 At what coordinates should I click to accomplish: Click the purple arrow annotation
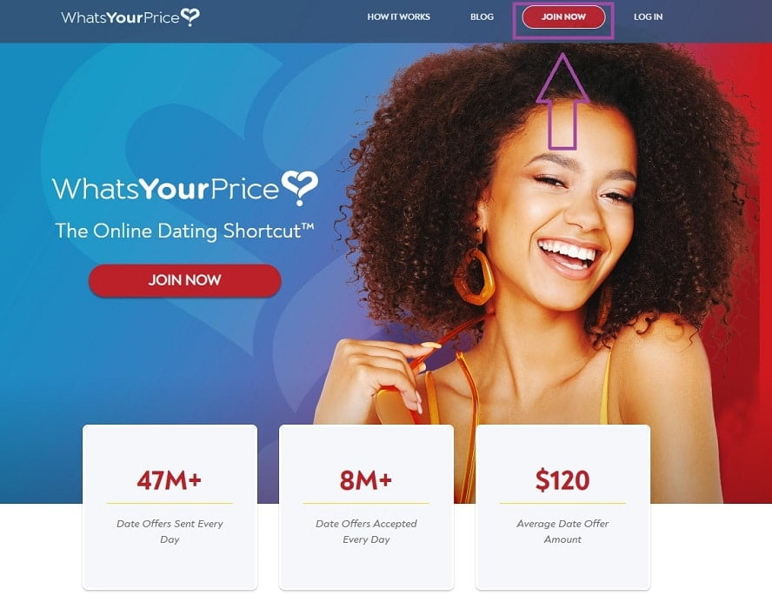pyautogui.click(x=562, y=102)
